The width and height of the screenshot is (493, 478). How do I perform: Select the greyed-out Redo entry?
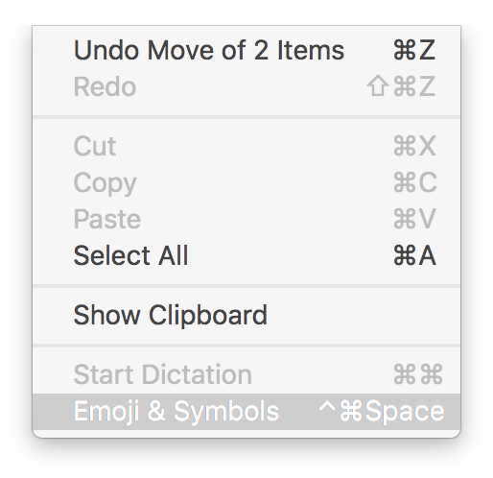(x=246, y=86)
